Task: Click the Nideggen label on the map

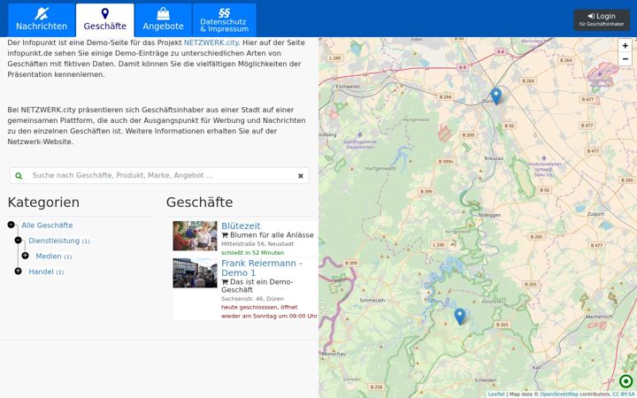Action: (489, 215)
